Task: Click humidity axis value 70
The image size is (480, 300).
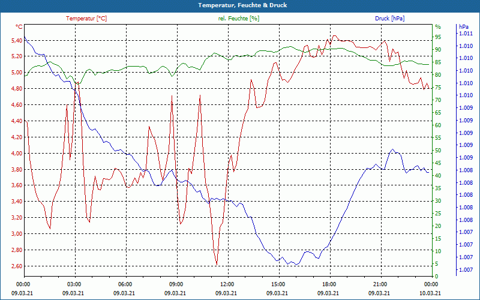Action: point(438,100)
